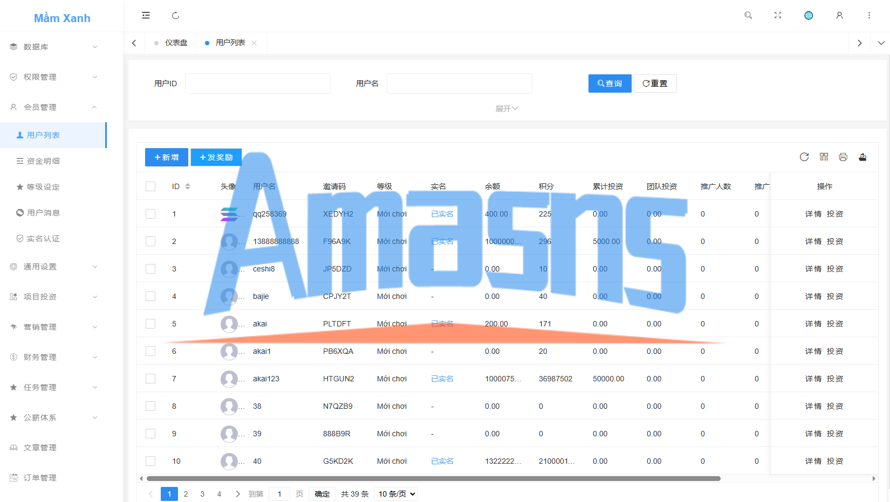
Task: Export the table data icon
Action: tap(862, 157)
